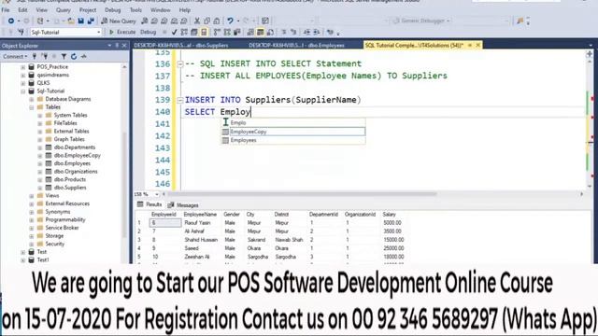Click the Database Engine Query icon
The image size is (598, 336).
pos(144,21)
